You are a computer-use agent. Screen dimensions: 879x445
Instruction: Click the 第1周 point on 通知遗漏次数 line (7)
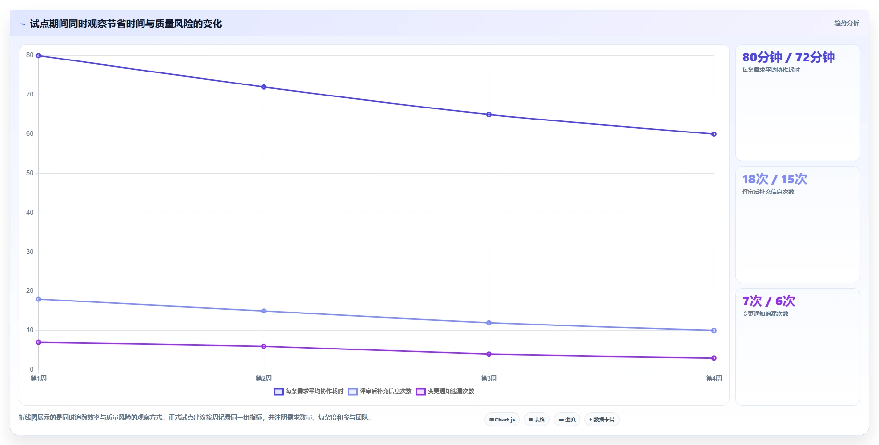pos(39,342)
